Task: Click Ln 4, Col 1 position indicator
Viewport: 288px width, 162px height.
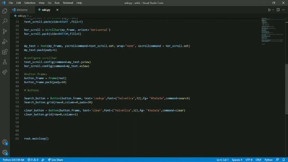Action: (x=222, y=160)
